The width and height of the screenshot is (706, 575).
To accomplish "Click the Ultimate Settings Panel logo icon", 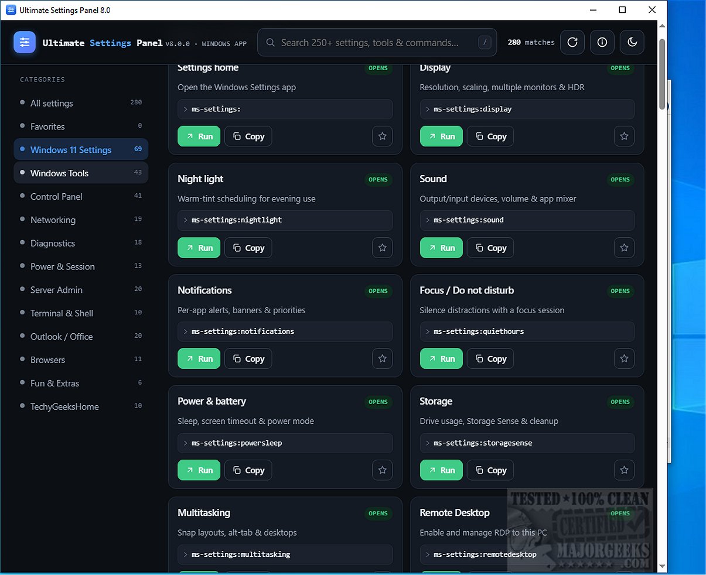I will point(25,42).
